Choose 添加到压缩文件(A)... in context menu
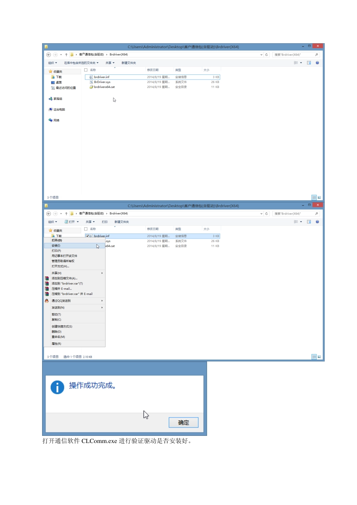This screenshot has height=505, width=357. point(74,278)
